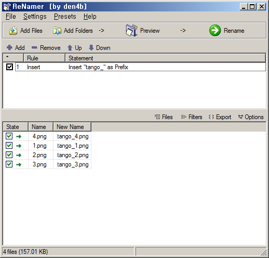Uncheck the Insert rule checkbox
This screenshot has width=269, height=258.
[x=9, y=67]
